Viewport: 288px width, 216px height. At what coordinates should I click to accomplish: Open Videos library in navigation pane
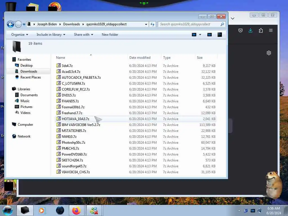click(25, 112)
